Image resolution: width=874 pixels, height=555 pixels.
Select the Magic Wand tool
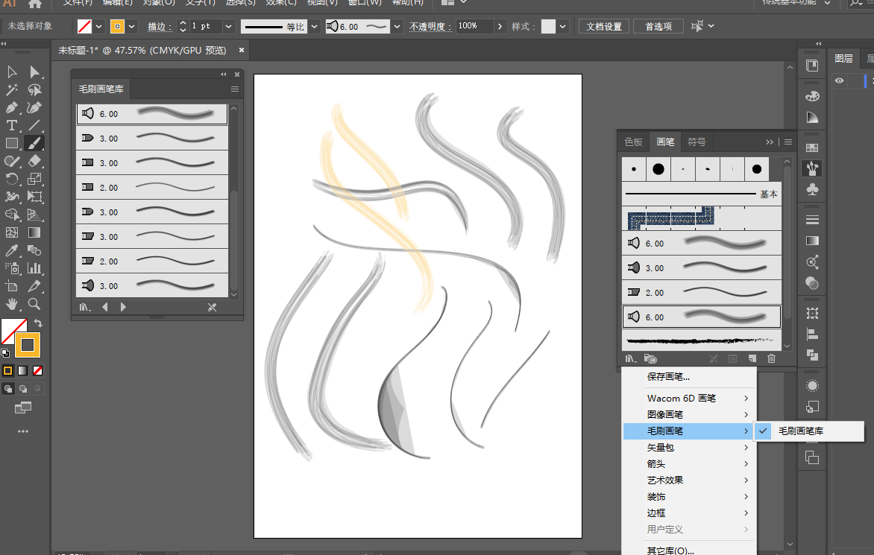pyautogui.click(x=12, y=89)
